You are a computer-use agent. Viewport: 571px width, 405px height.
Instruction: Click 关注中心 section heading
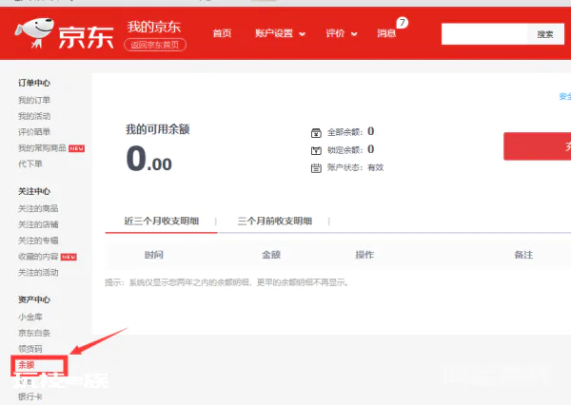[34, 191]
